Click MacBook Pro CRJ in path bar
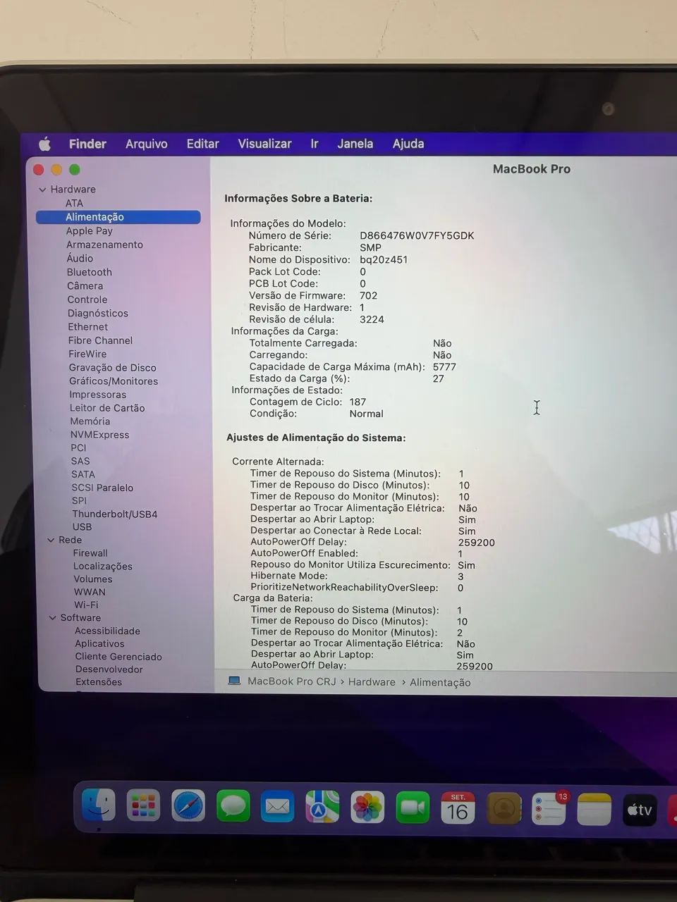677x902 pixels. click(x=292, y=681)
